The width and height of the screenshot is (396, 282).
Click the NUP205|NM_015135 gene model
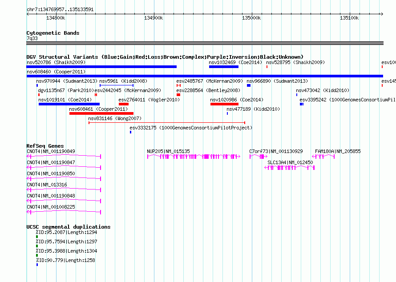click(194, 157)
